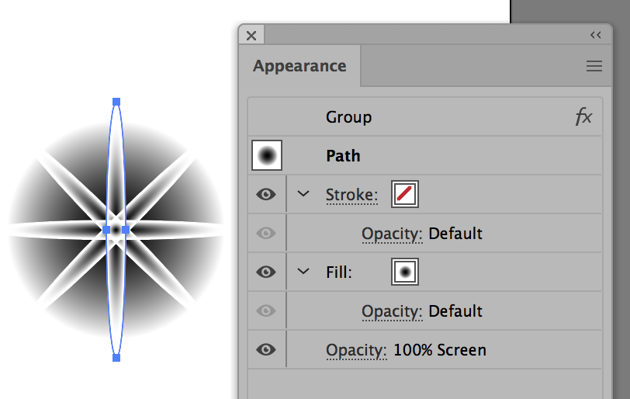Viewport: 630px width, 399px height.
Task: Toggle dimmed eye for Stroke Opacity row
Action: (x=266, y=233)
